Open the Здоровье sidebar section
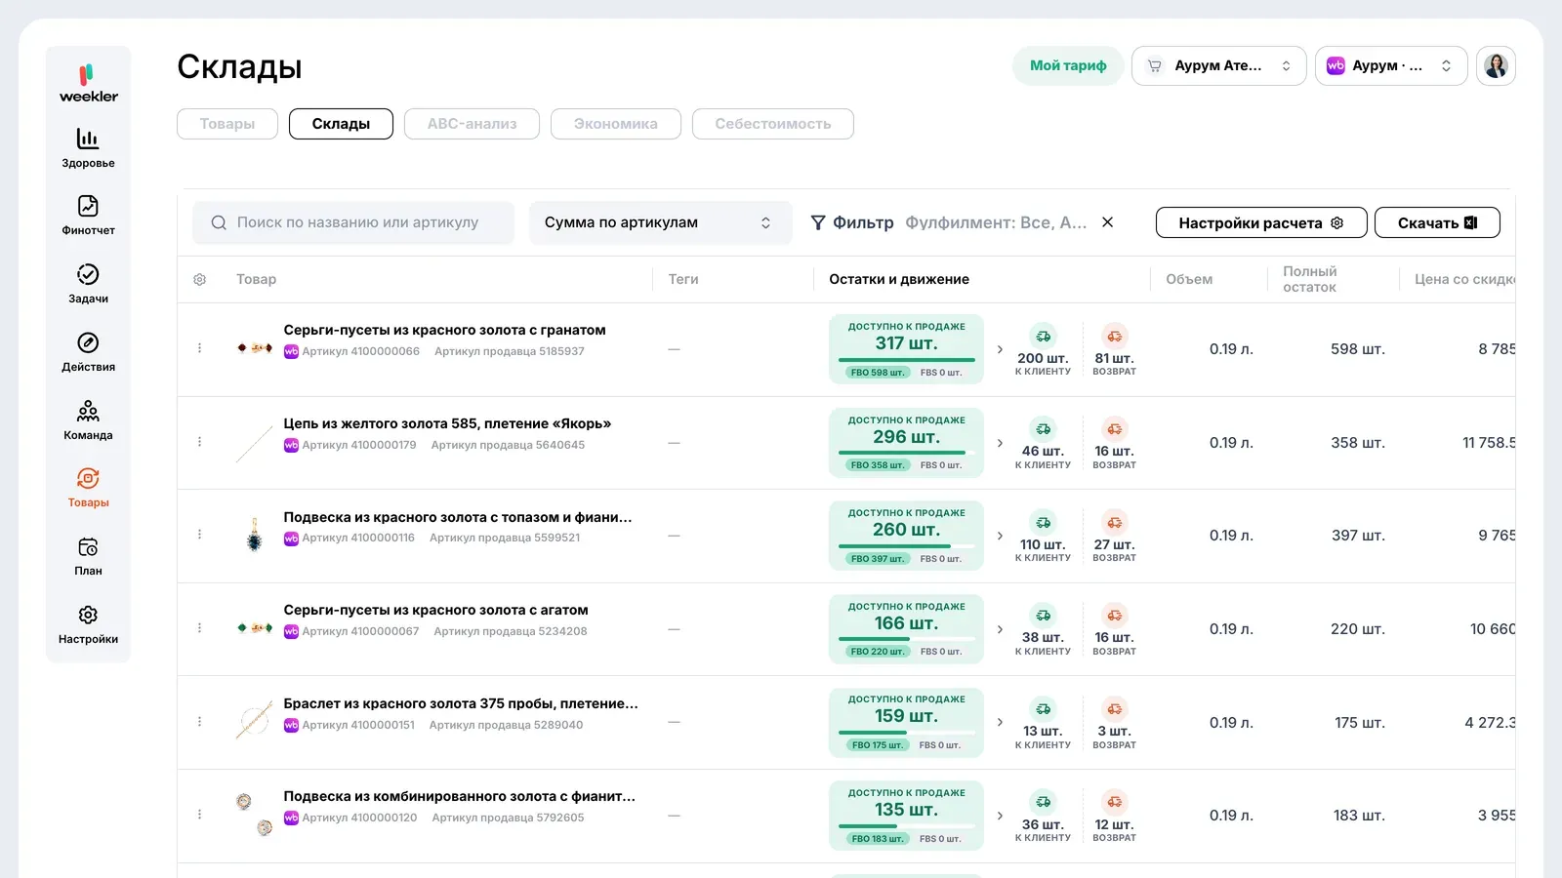 click(88, 148)
